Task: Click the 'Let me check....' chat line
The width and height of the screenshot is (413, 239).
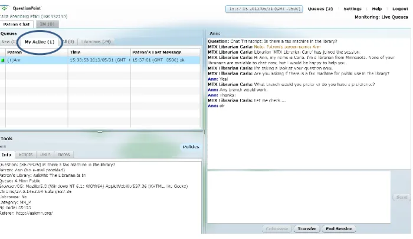Action: 247,101
